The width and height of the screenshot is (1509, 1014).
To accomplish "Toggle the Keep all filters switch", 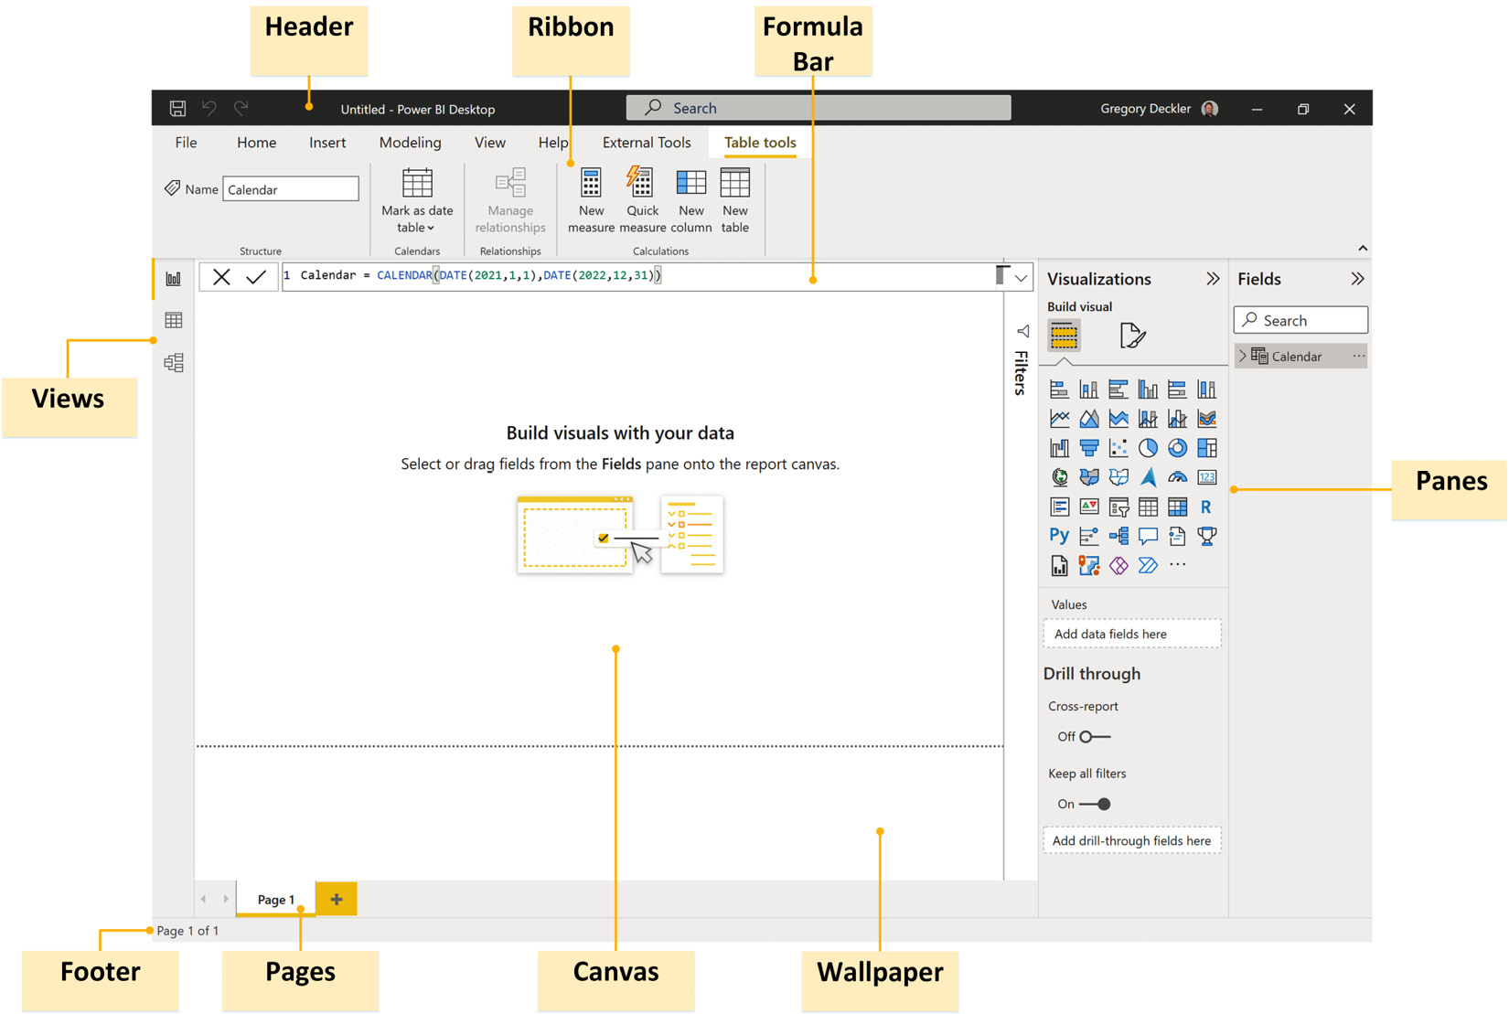I will [x=1095, y=804].
